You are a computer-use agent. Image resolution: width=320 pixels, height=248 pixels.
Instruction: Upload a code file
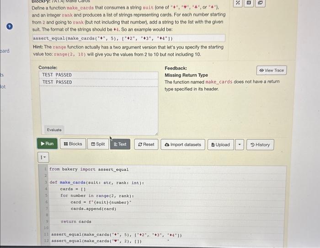[x=221, y=145]
